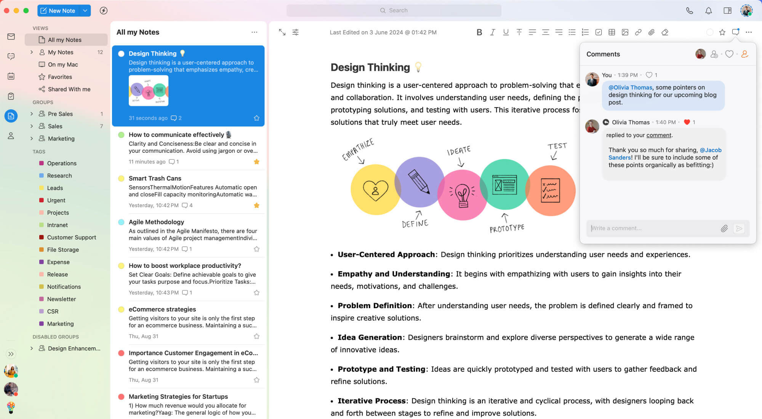
Task: Click the eraser clear formatting icon
Action: pyautogui.click(x=665, y=32)
